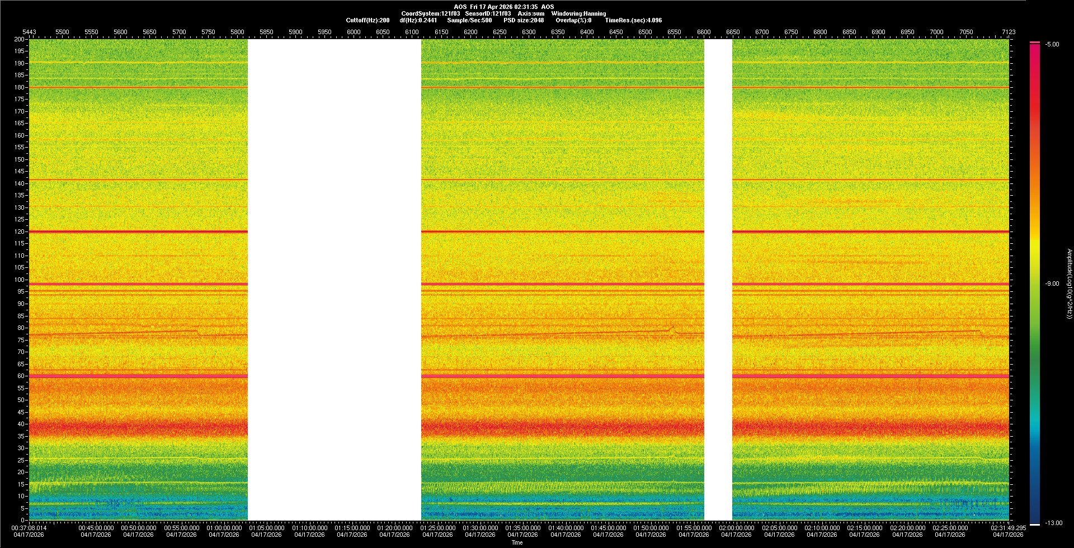
Task: Click the 01:00:00.000 time axis label
Action: [x=224, y=527]
